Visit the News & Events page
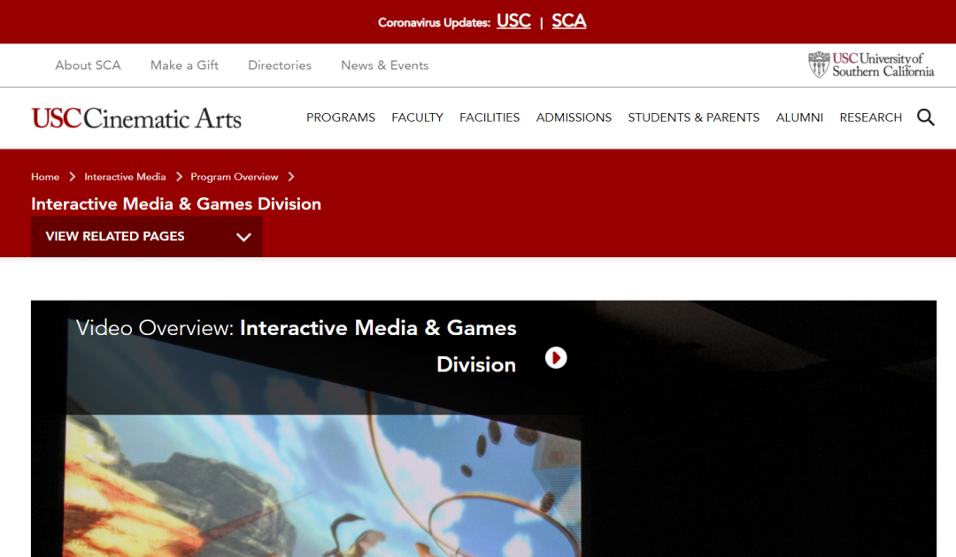 (385, 65)
